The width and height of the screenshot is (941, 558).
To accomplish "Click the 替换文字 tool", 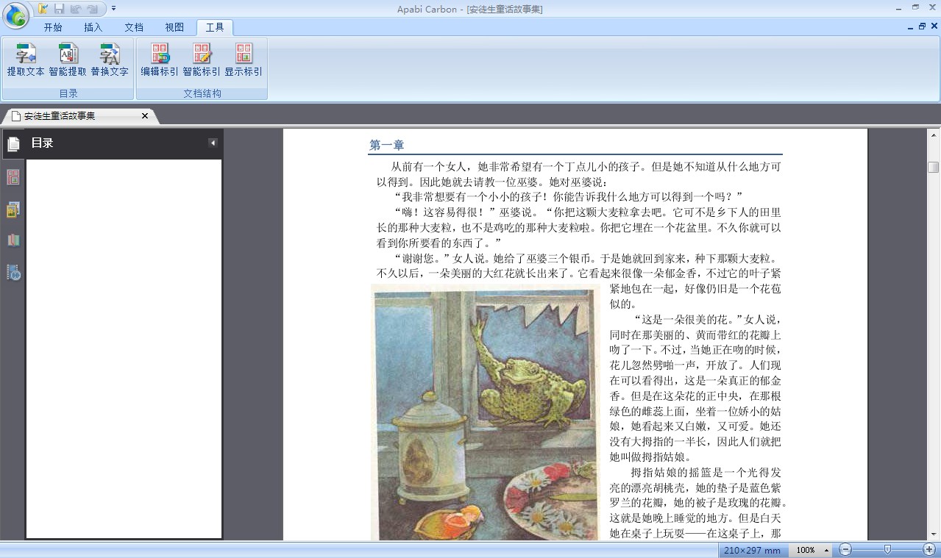I will click(110, 60).
